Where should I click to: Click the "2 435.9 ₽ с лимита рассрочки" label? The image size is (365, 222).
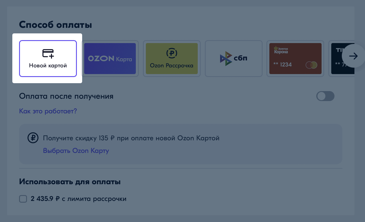[x=79, y=199]
